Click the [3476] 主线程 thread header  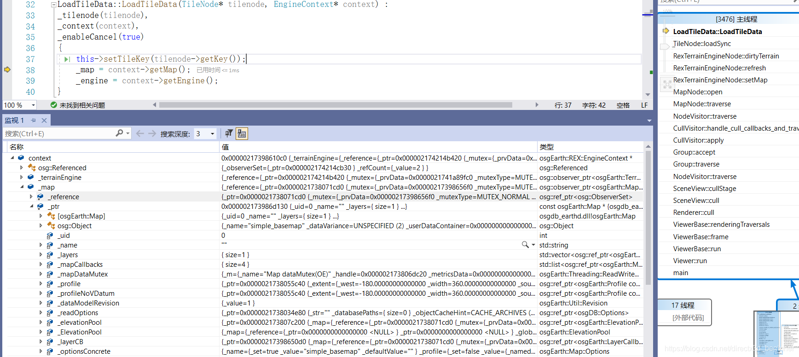[736, 19]
